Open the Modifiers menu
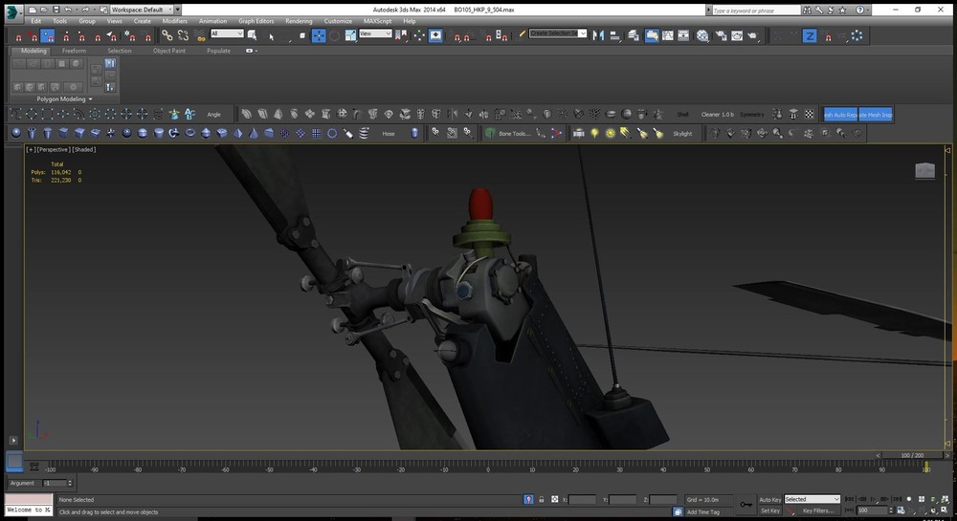 point(174,20)
